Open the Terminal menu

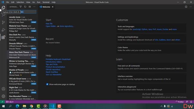coord(46,2)
